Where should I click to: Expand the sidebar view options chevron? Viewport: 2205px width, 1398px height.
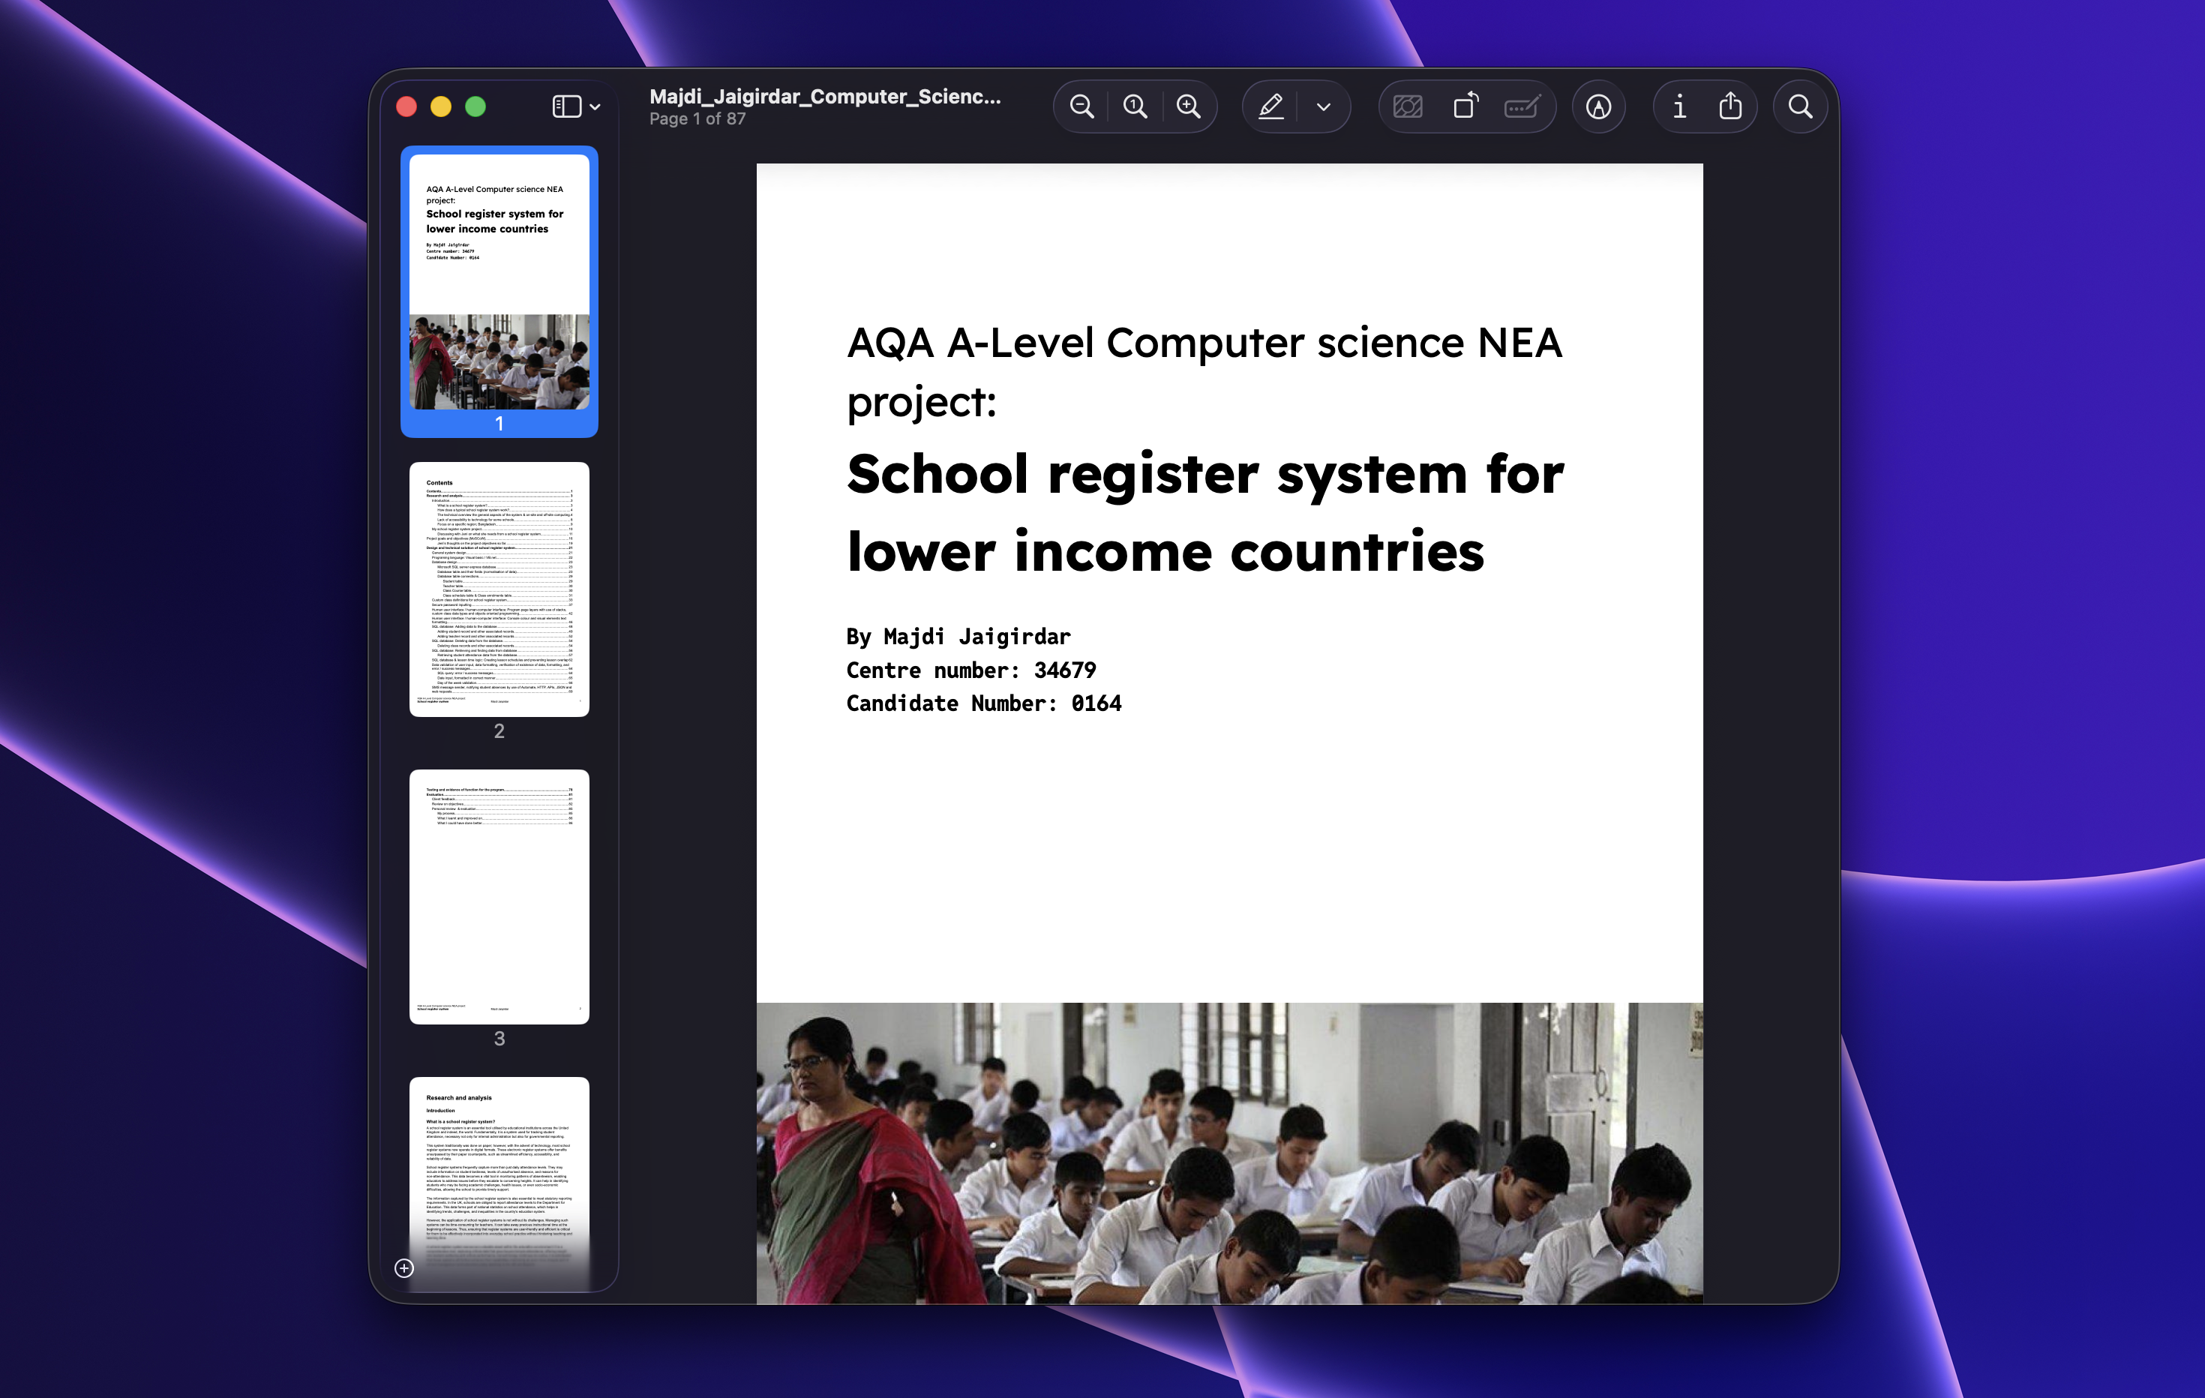[x=595, y=106]
